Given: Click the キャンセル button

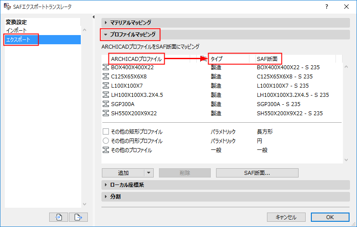Looking at the screenshot, I should [x=286, y=217].
